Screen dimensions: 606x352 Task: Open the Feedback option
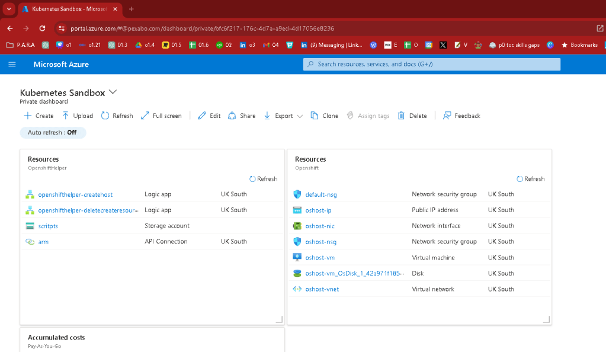pyautogui.click(x=461, y=116)
